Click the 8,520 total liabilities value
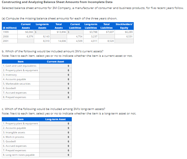 [x=110, y=41]
